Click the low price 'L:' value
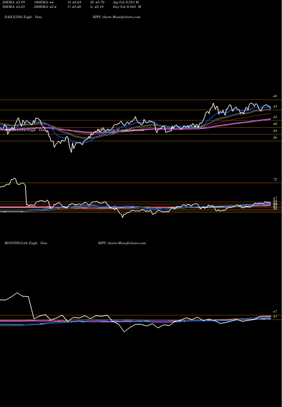282x407 pixels. pos(97,7)
